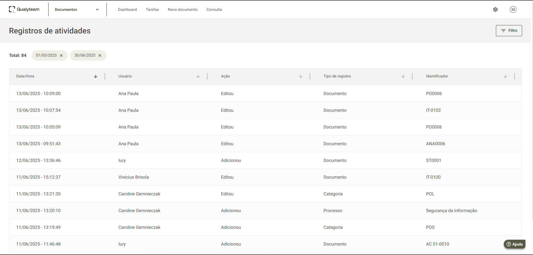Select the row dated 12/06/2025 - 13:36:46
The height and width of the screenshot is (255, 533).
[x=266, y=161]
